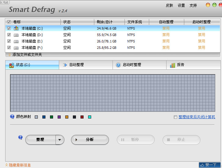Click the 分析 analyze button
The width and height of the screenshot is (222, 168).
90,140
